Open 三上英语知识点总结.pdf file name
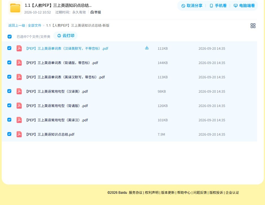 coord(50,134)
